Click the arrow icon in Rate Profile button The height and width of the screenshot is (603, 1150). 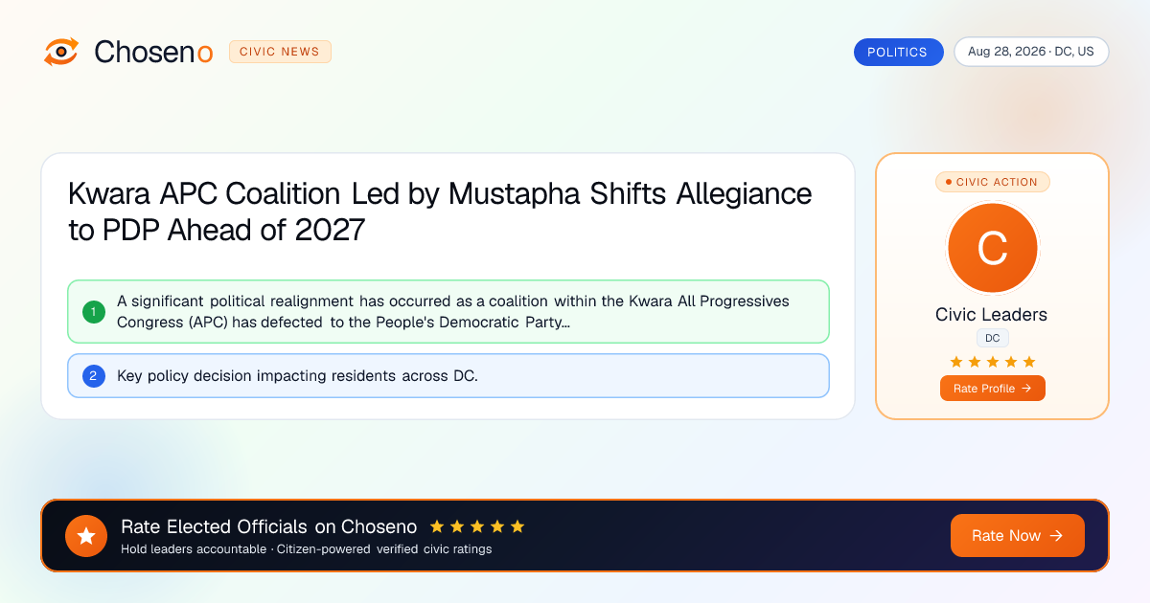click(x=1026, y=389)
